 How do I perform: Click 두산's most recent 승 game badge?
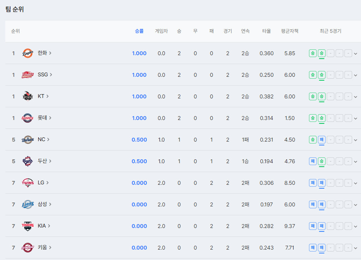click(x=321, y=161)
